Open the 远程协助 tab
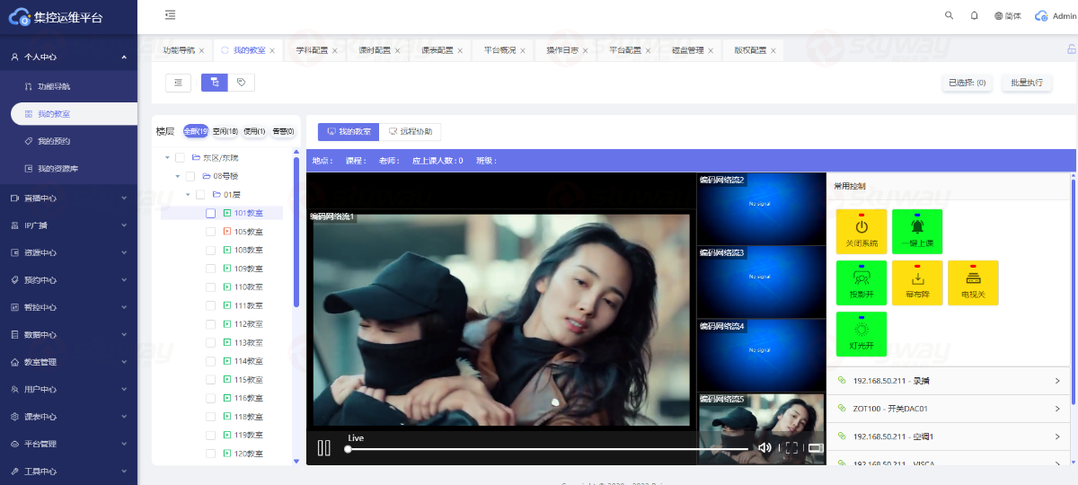This screenshot has width=1078, height=485. pyautogui.click(x=410, y=132)
